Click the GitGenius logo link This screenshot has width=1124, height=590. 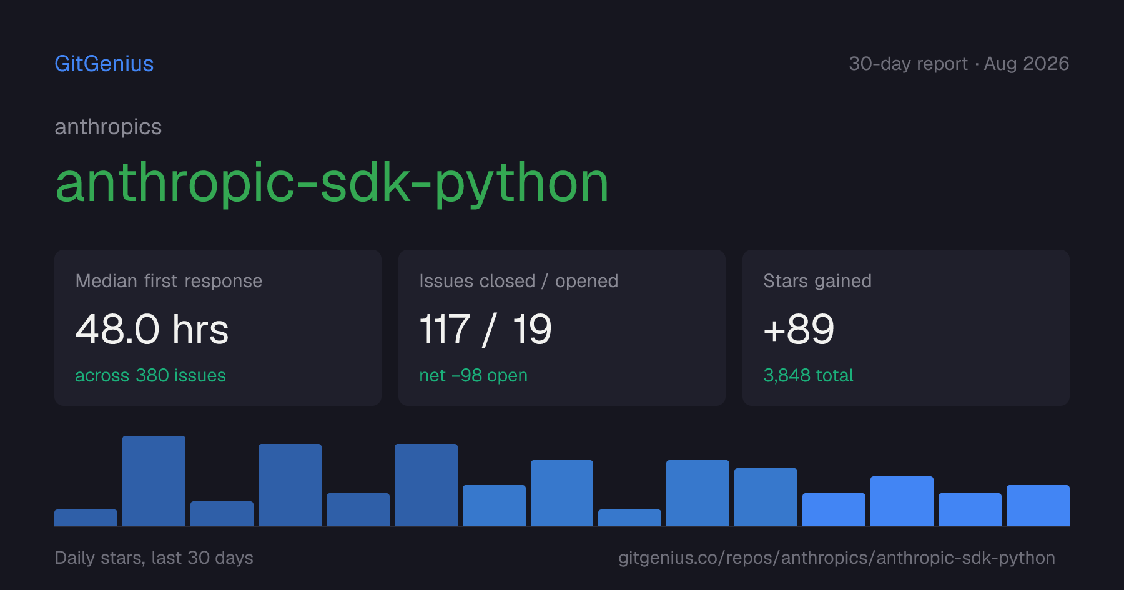(104, 64)
